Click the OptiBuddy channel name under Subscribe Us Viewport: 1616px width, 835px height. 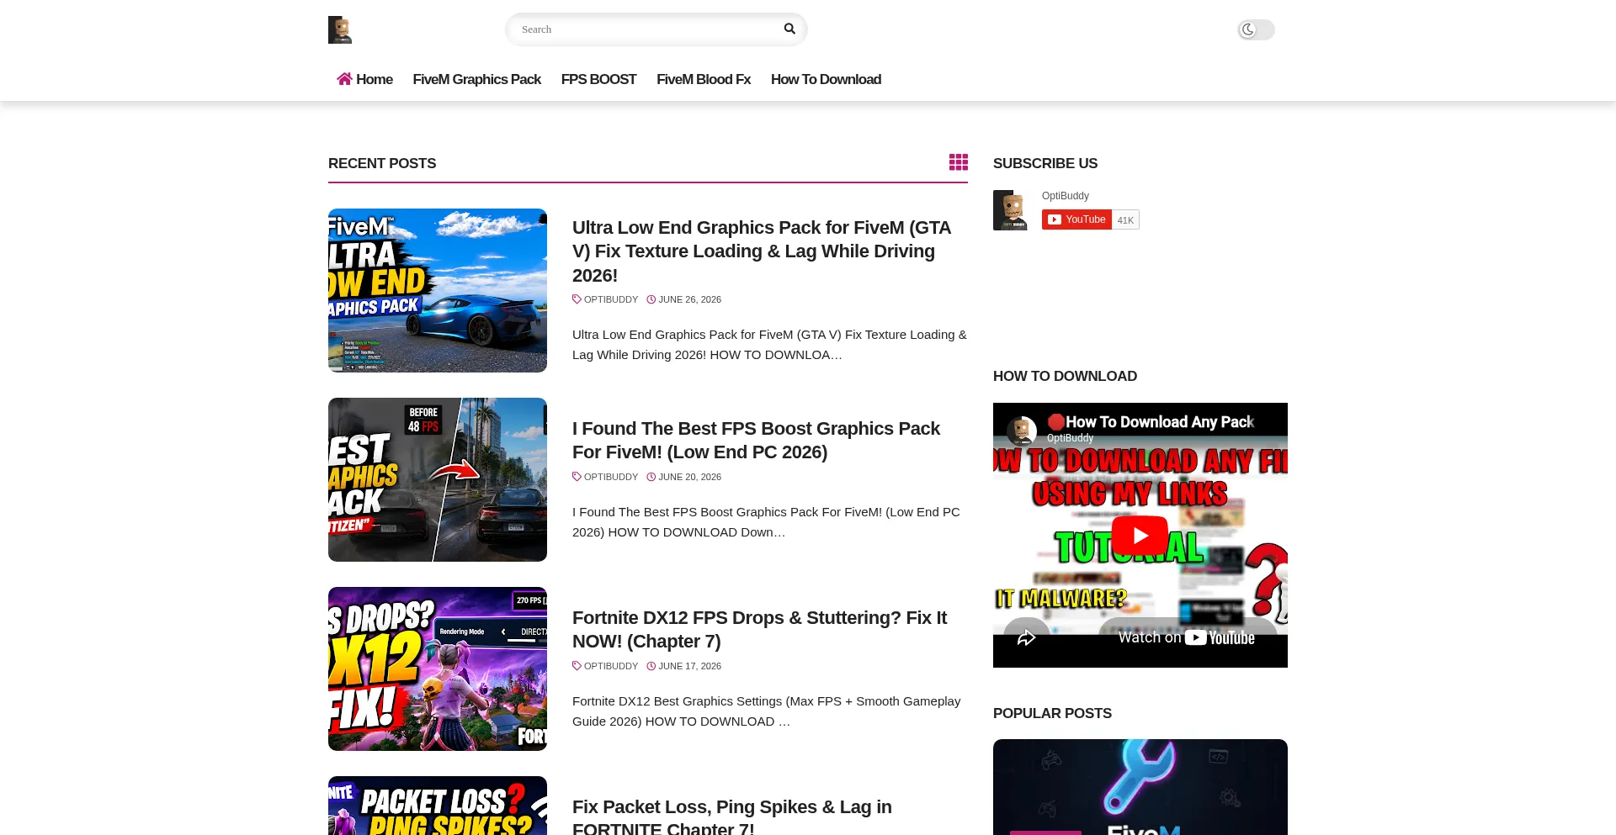tap(1066, 196)
